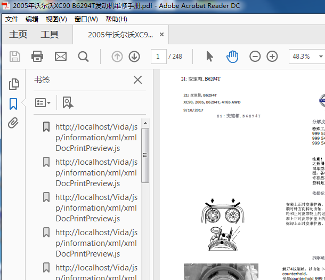Click the Save file icon
The height and width of the screenshot is (280, 325).
[x=15, y=57]
